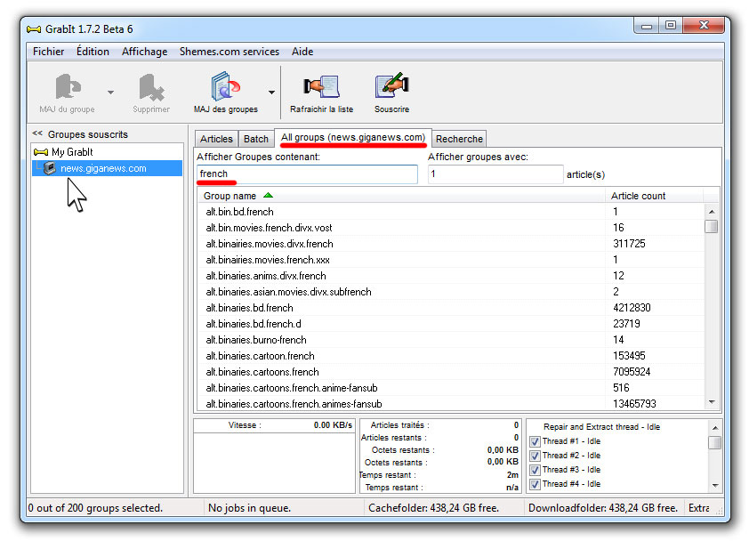Screen dimensions: 749x541
Task: Switch to the Articles tab
Action: point(216,139)
